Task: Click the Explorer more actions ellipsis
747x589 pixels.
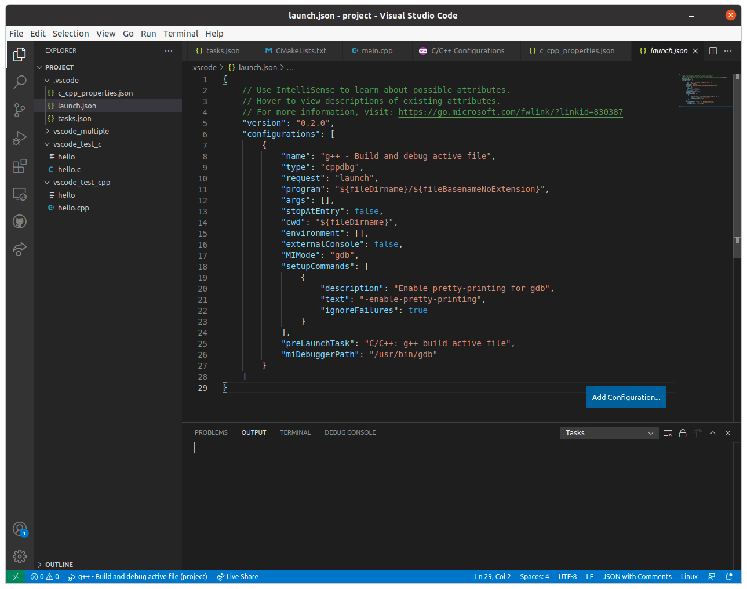Action: point(169,51)
